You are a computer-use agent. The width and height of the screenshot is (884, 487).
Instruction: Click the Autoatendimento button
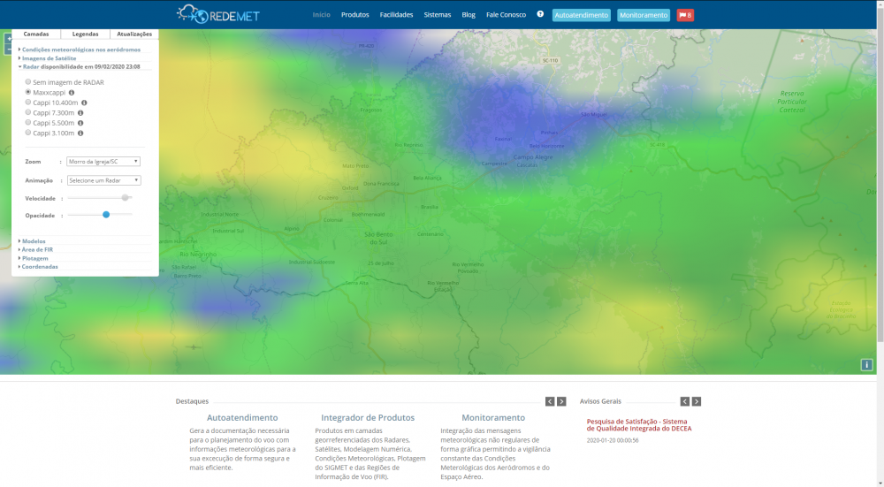click(581, 15)
